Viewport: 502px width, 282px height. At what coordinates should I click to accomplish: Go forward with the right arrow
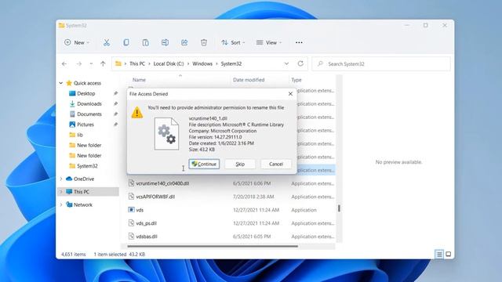(78, 64)
